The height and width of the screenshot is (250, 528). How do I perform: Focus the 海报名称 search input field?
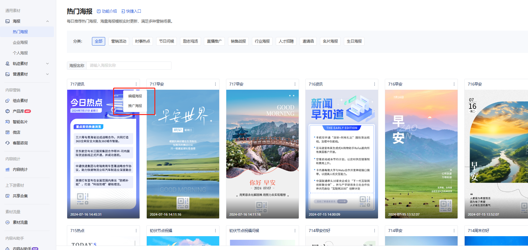click(x=129, y=66)
